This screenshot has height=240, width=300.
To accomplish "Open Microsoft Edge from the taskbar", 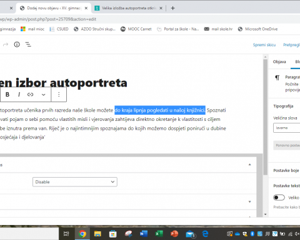I will click(206, 234).
